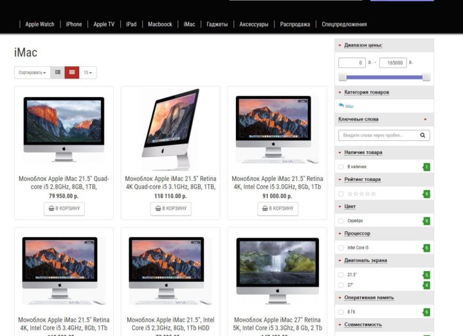
Task: Open the iPhone menu item
Action: (x=74, y=24)
